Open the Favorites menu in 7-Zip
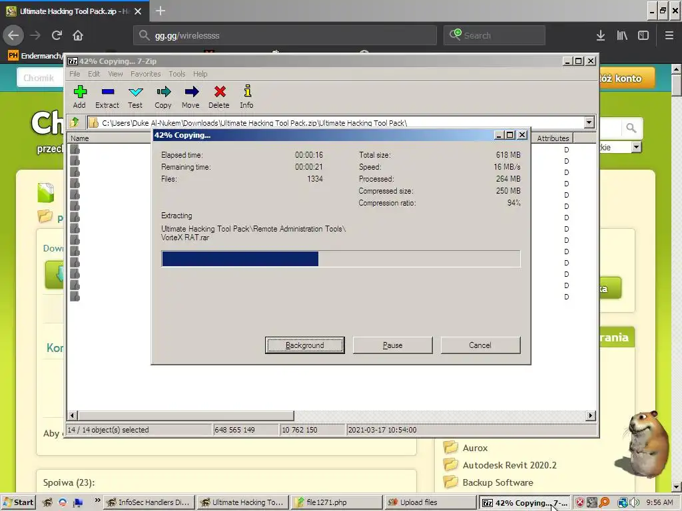The image size is (682, 511). tap(146, 74)
